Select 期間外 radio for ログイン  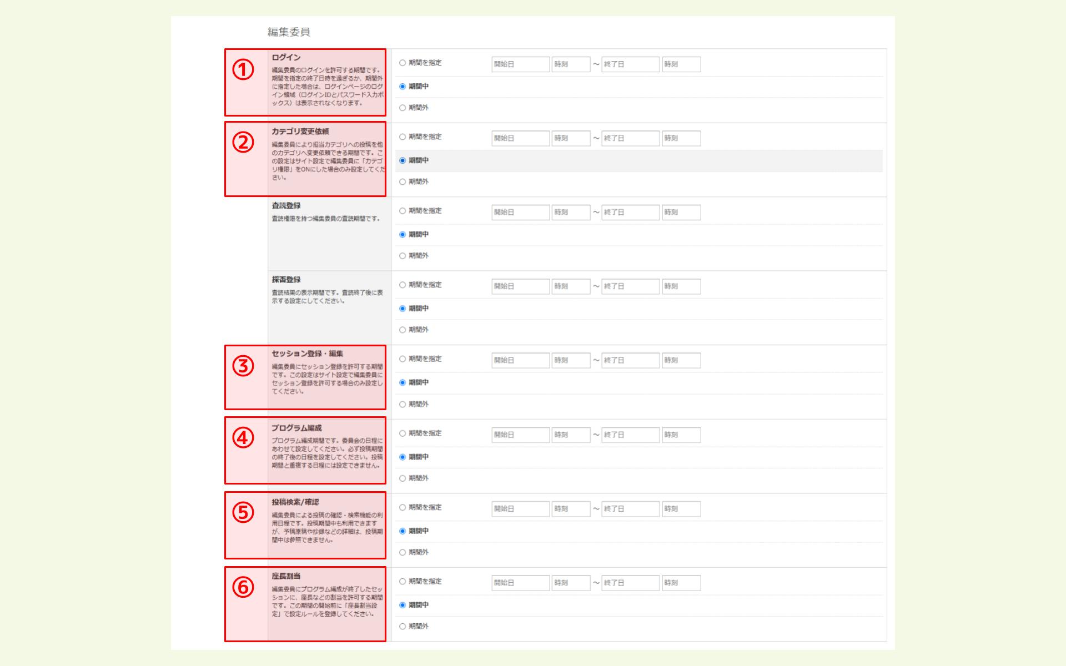(x=403, y=108)
